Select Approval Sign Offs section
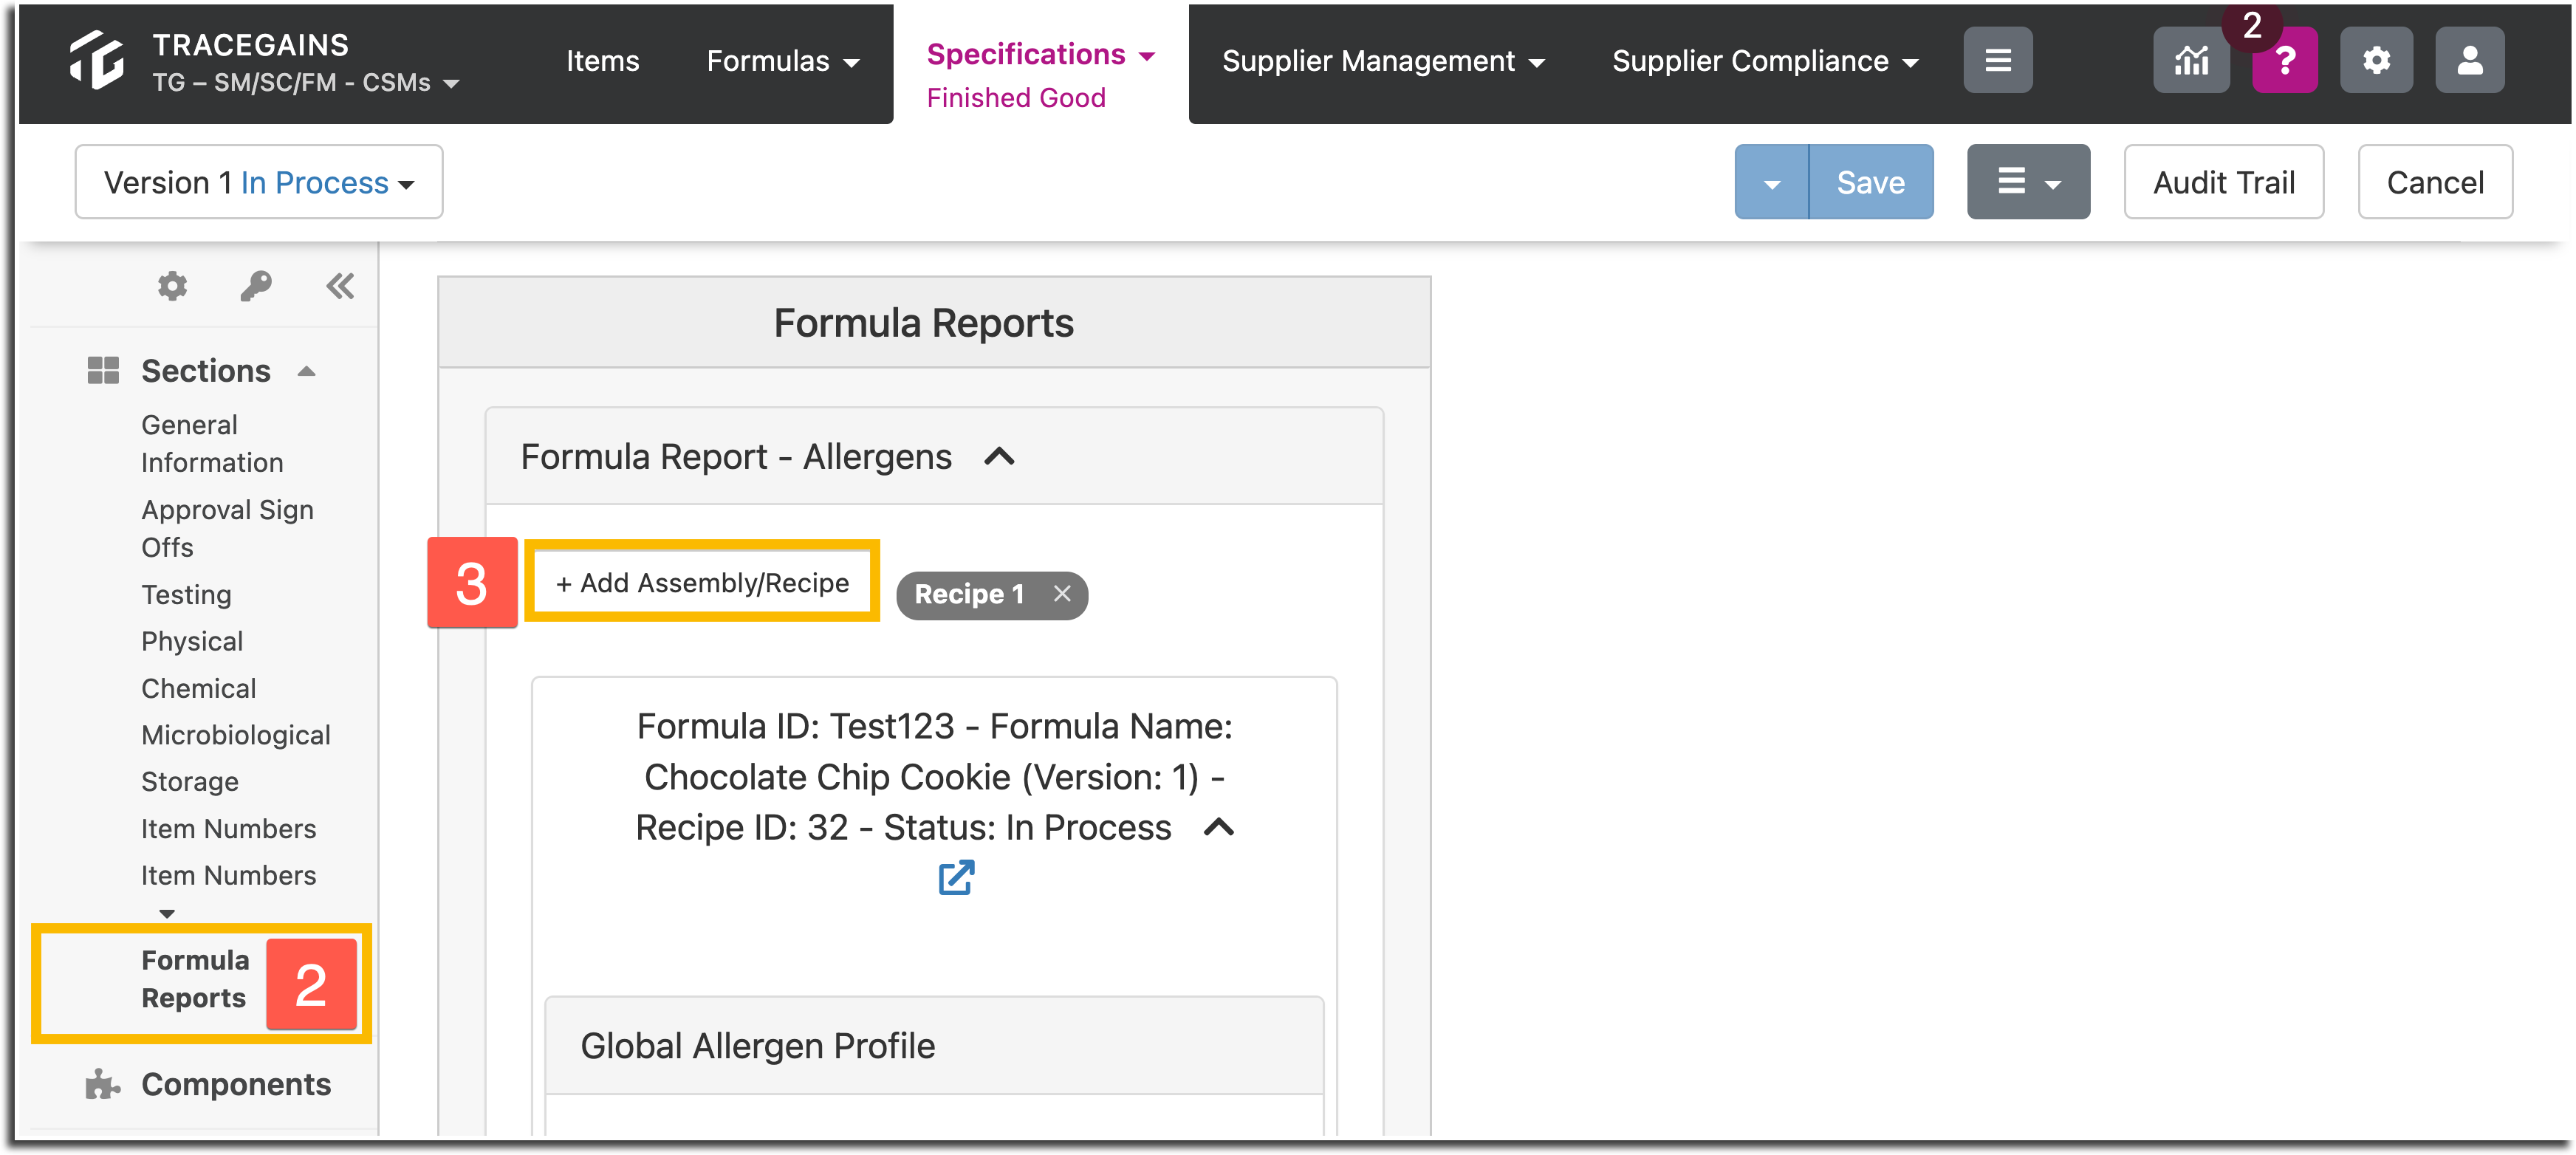Screen dimensions: 2576x1155 [227, 529]
